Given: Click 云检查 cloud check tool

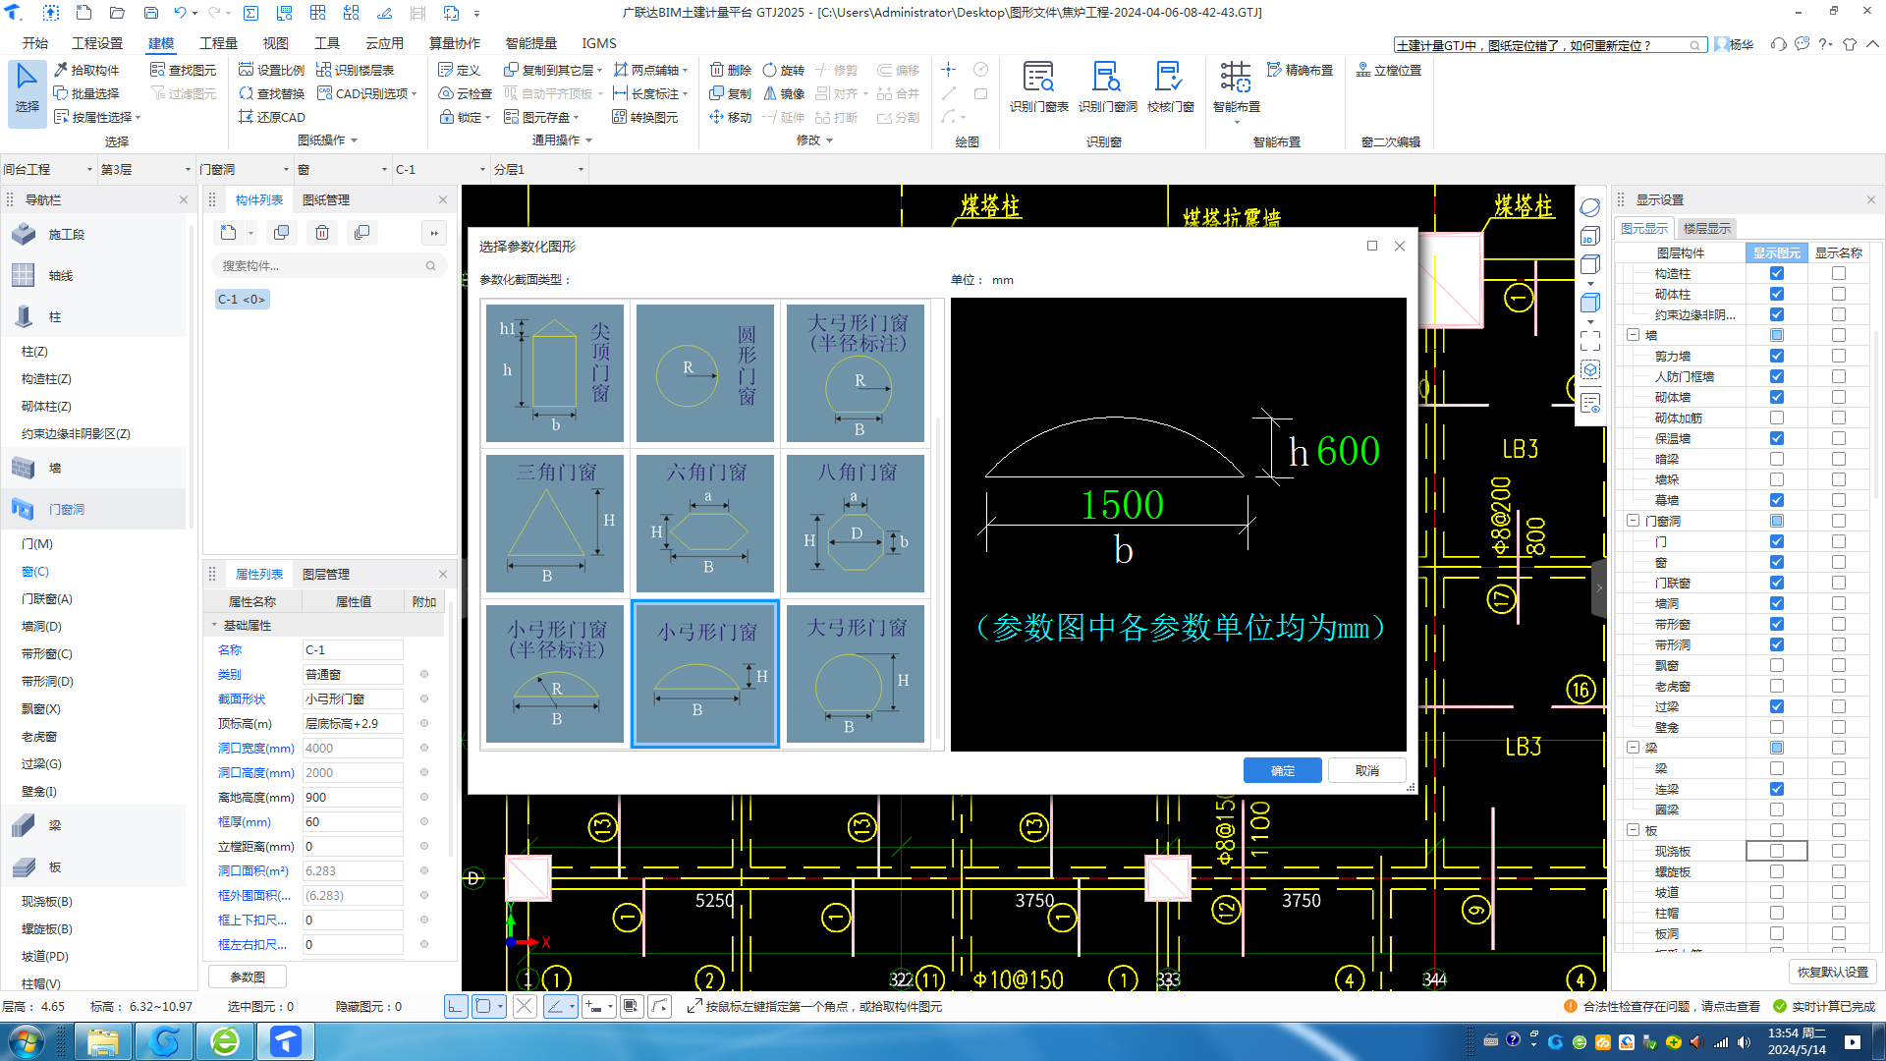Looking at the screenshot, I should 466,93.
